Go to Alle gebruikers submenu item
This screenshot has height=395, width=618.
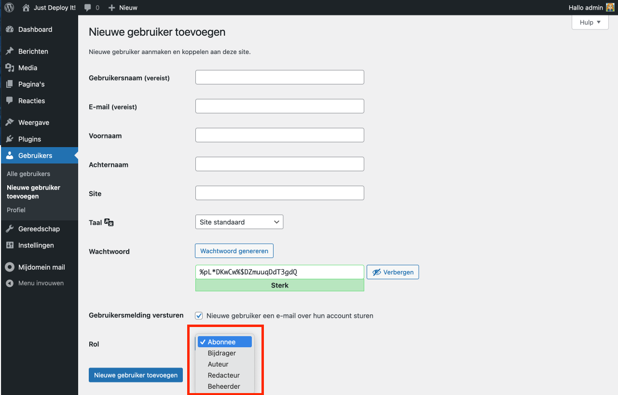pos(28,174)
